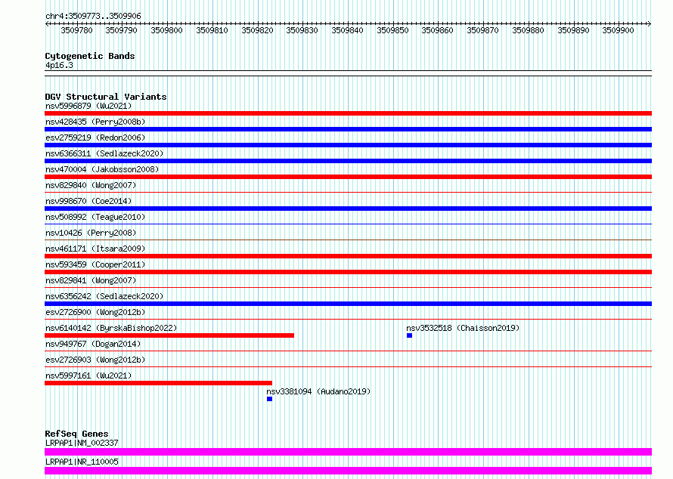
Task: Click the magenta LRPAP1|NR_110005 gene bar
Action: click(348, 471)
